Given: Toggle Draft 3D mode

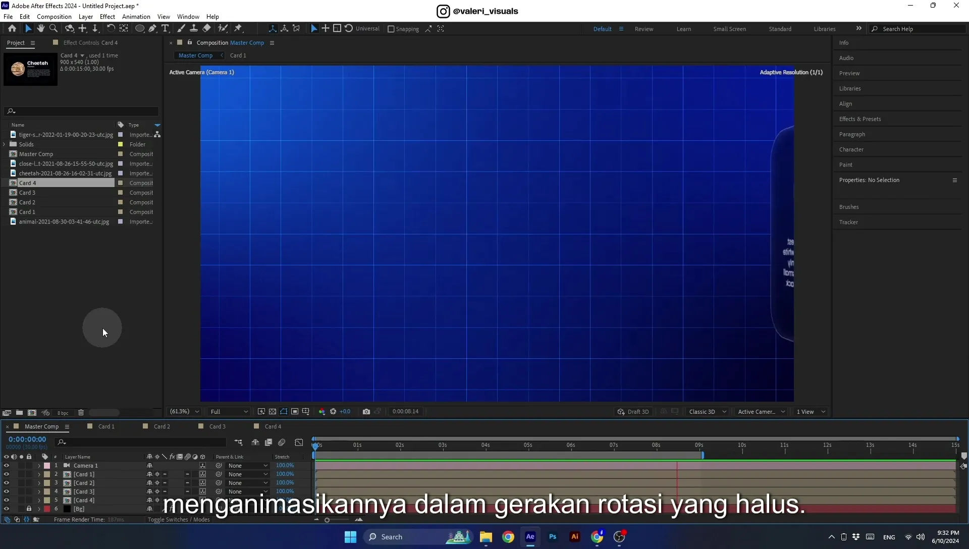Looking at the screenshot, I should 633,412.
